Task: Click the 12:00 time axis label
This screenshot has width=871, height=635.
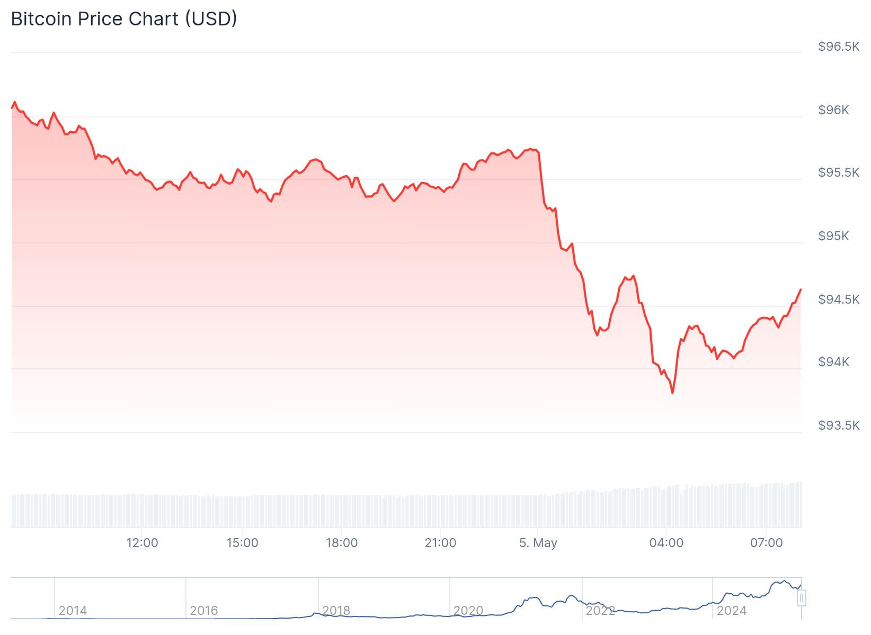Action: point(142,543)
